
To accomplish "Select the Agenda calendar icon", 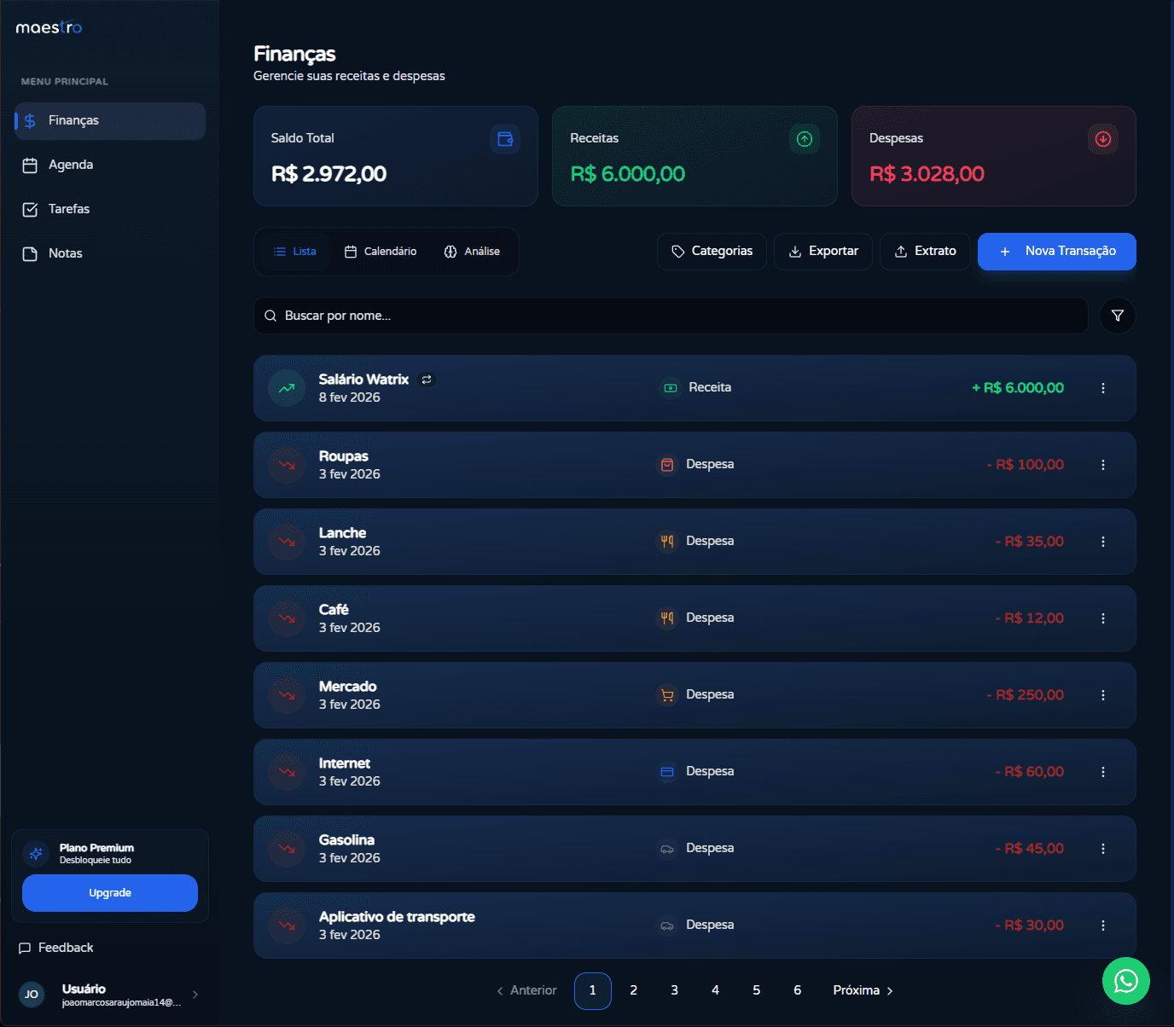I will pos(30,165).
